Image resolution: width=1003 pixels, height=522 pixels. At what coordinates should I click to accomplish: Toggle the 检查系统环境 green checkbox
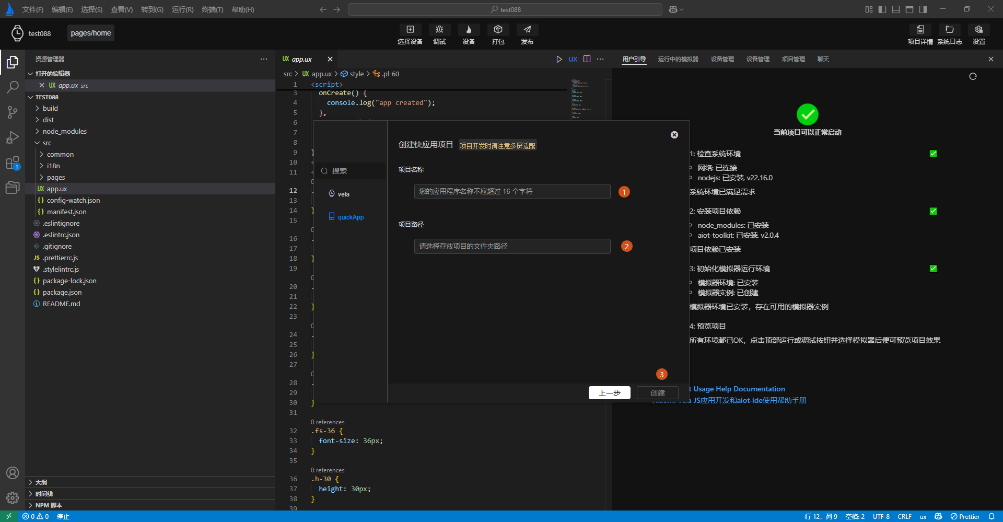pyautogui.click(x=933, y=154)
